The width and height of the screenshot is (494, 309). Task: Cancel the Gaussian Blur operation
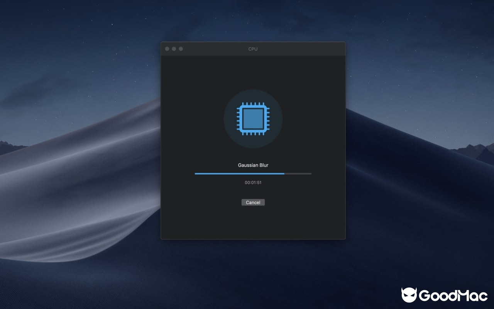coord(253,202)
